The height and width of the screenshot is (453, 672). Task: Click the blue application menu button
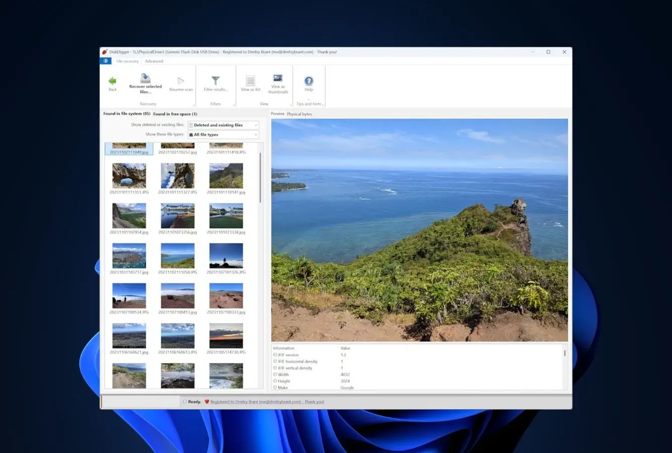point(106,61)
